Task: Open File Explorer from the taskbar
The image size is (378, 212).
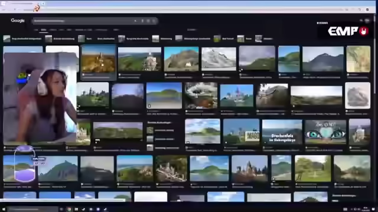Action: point(76,210)
